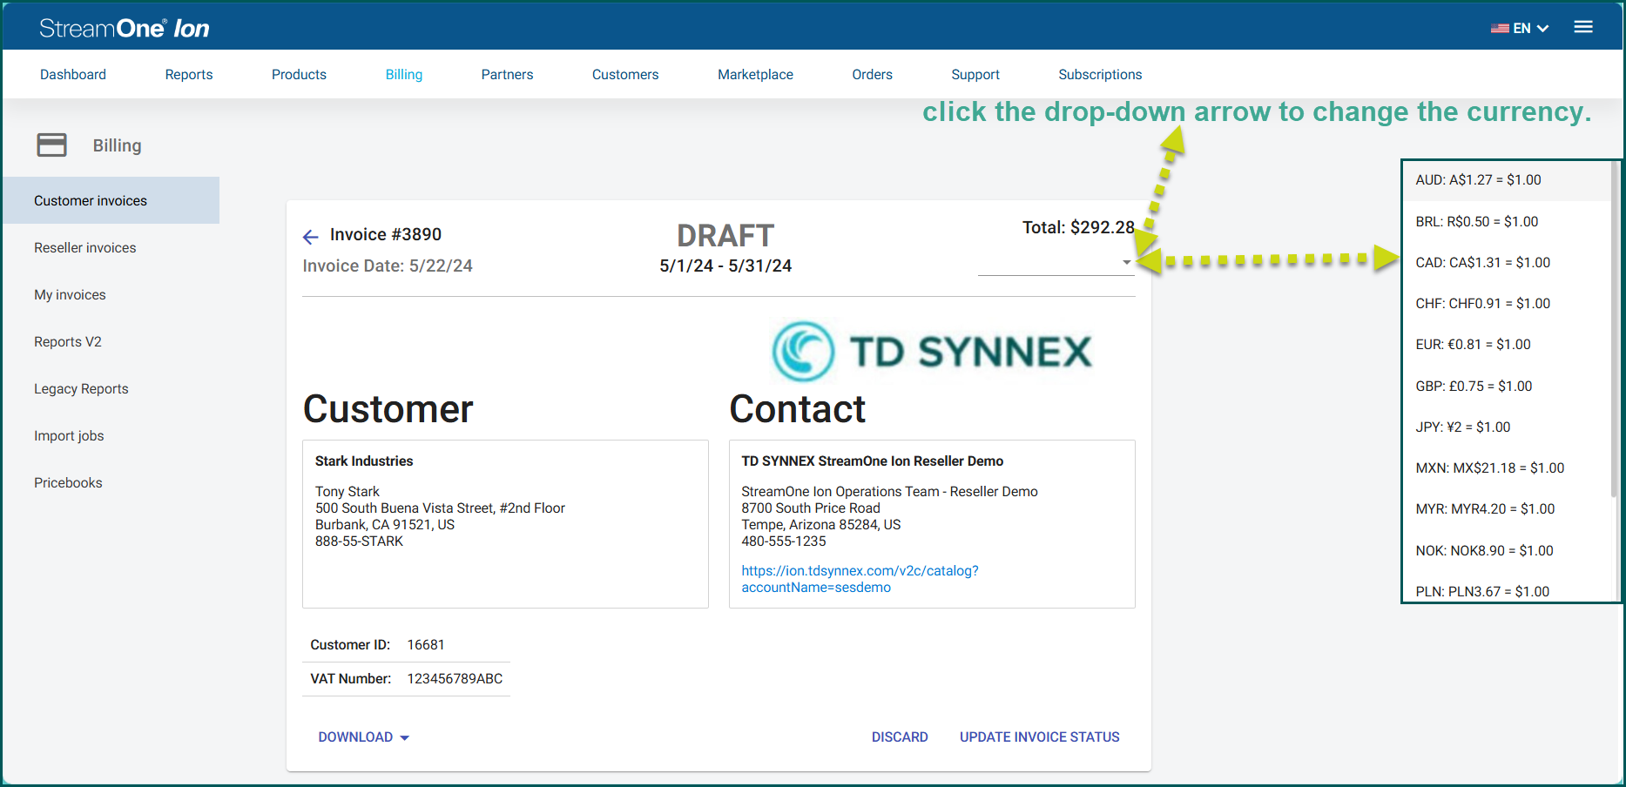Choose AUD currency option
1626x787 pixels.
pyautogui.click(x=1507, y=180)
